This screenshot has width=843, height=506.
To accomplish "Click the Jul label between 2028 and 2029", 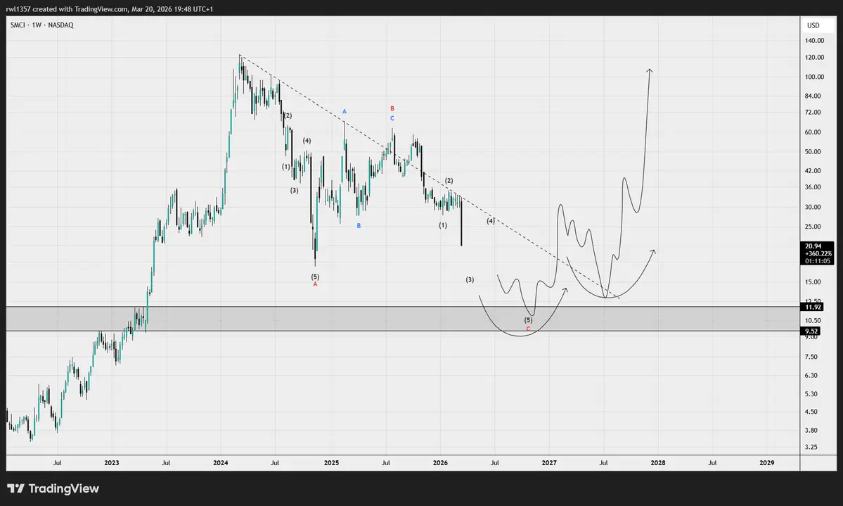I will click(712, 463).
